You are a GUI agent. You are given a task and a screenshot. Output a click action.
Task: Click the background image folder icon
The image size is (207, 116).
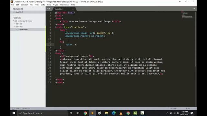click(x=16, y=21)
